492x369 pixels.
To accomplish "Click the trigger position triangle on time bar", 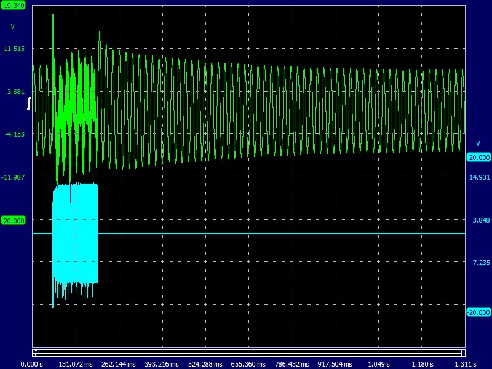I will pyautogui.click(x=36, y=351).
